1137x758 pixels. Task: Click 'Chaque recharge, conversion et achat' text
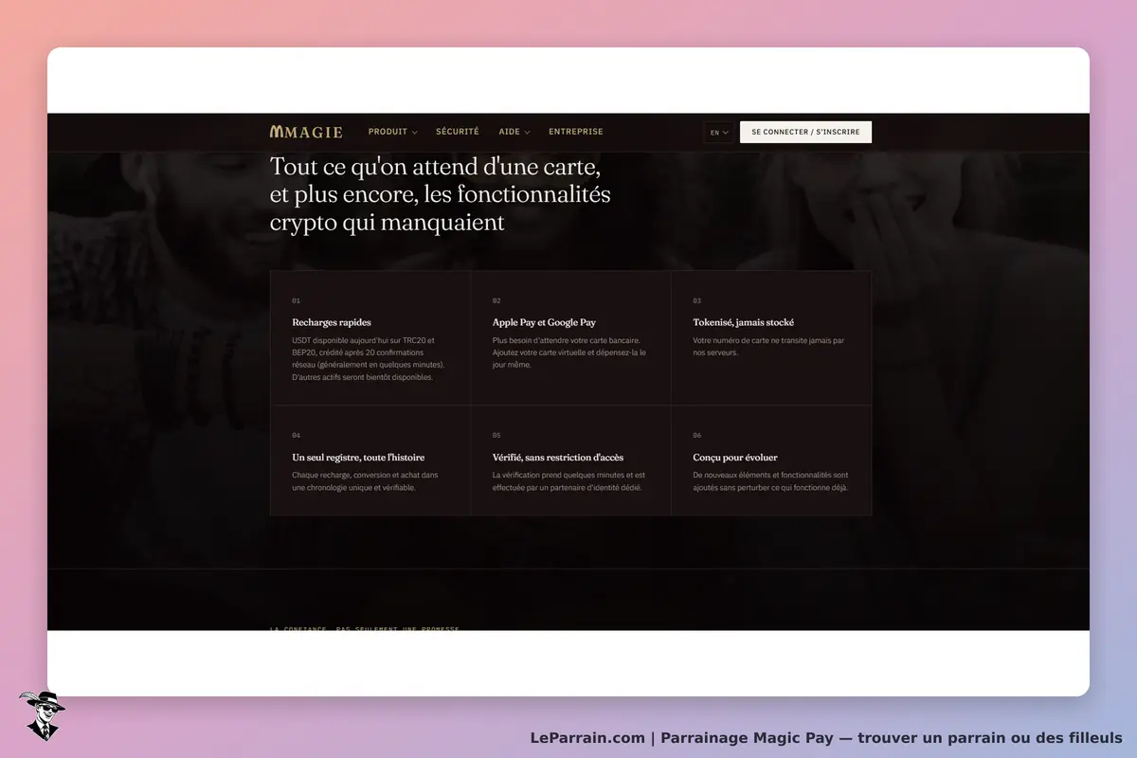[x=365, y=481]
